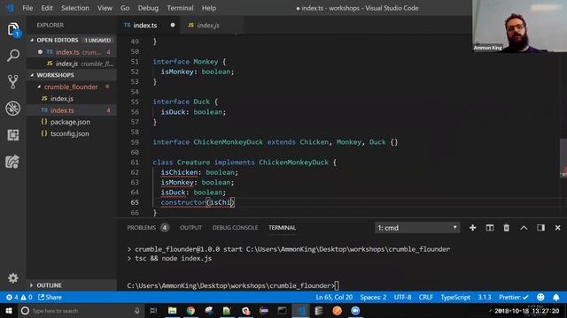This screenshot has width=567, height=318.
Task: Show notifications via the bell icon
Action: (556, 297)
